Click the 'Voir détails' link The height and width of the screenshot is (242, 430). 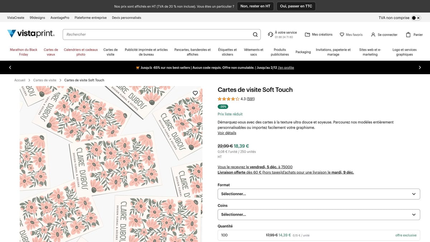[227, 133]
